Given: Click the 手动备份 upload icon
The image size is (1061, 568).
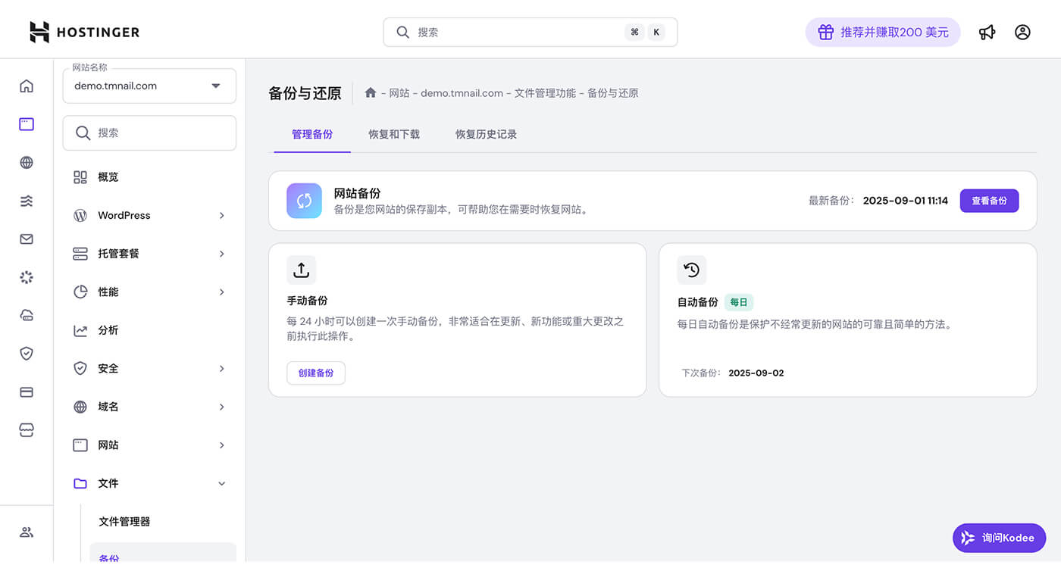Looking at the screenshot, I should [x=301, y=270].
